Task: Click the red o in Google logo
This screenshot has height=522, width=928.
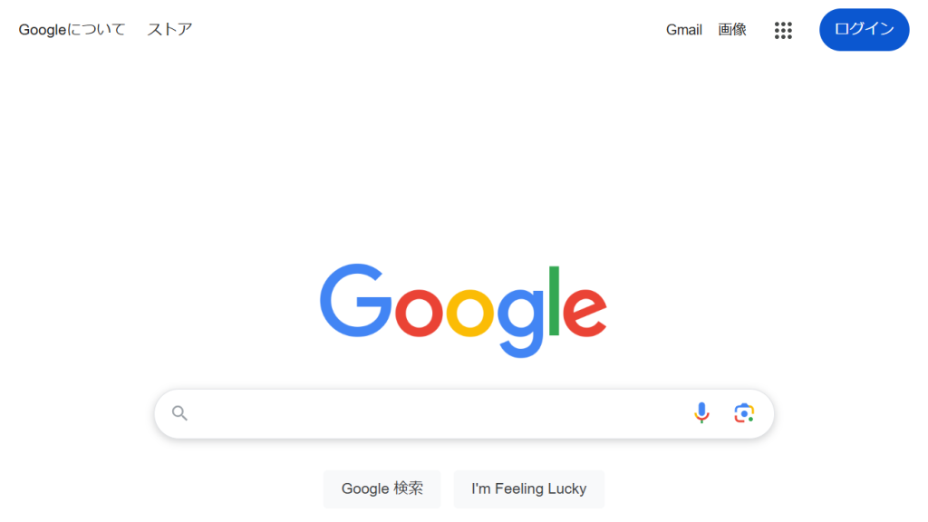Action: pos(419,313)
